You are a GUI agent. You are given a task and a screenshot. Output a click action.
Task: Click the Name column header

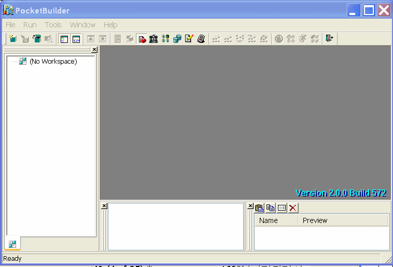click(276, 220)
